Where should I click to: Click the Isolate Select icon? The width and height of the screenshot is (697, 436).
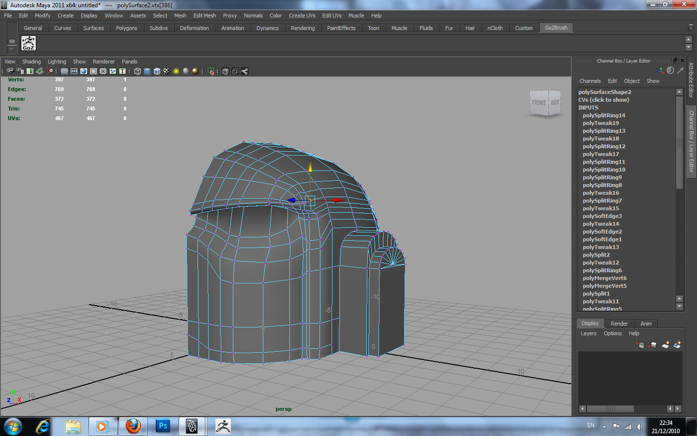coord(211,71)
